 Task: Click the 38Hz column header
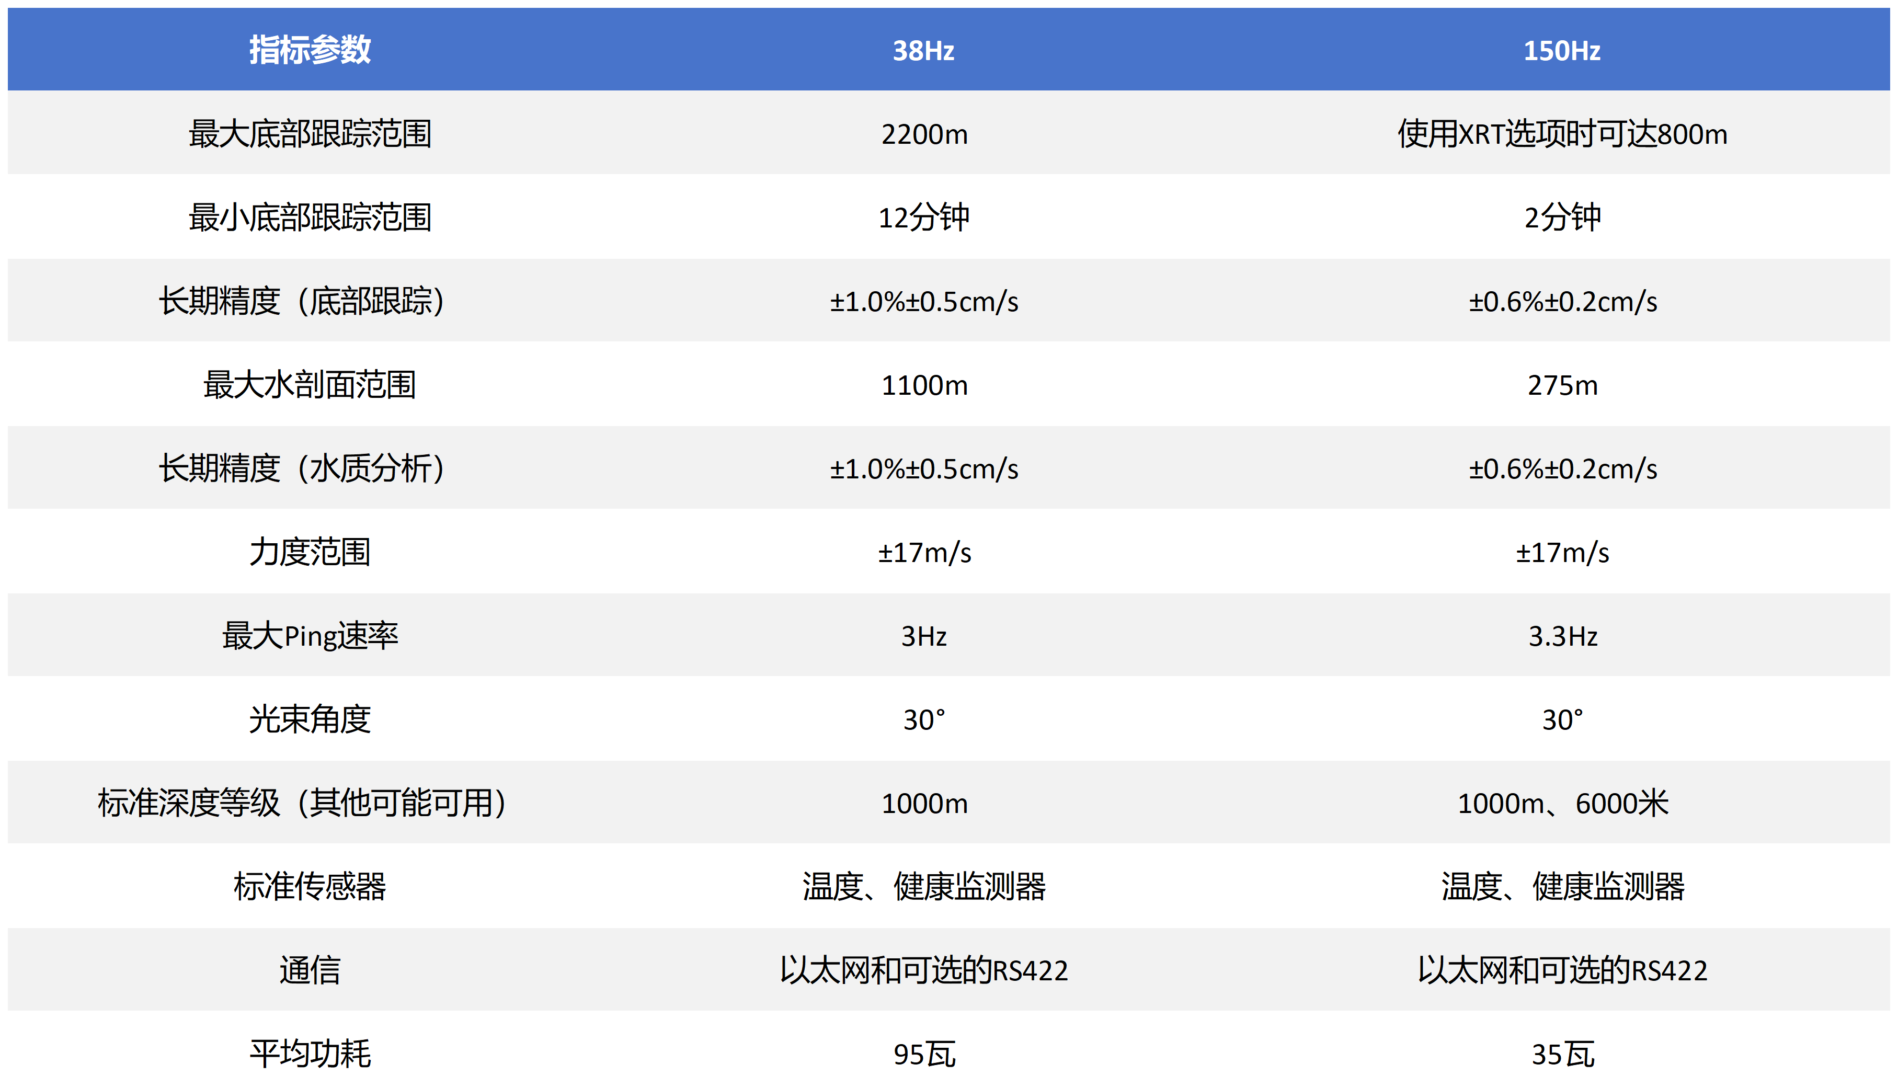[923, 50]
